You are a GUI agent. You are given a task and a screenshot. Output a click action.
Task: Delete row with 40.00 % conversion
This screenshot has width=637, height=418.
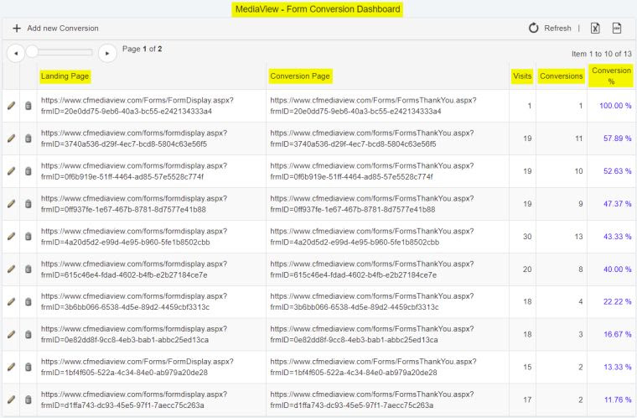pos(28,269)
